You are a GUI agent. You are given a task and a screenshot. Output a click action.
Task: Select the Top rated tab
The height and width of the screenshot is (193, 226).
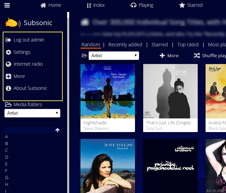click(188, 45)
